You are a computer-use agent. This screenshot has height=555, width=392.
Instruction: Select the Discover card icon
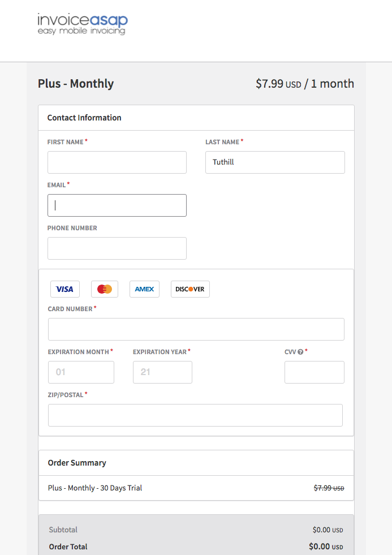[x=190, y=289]
